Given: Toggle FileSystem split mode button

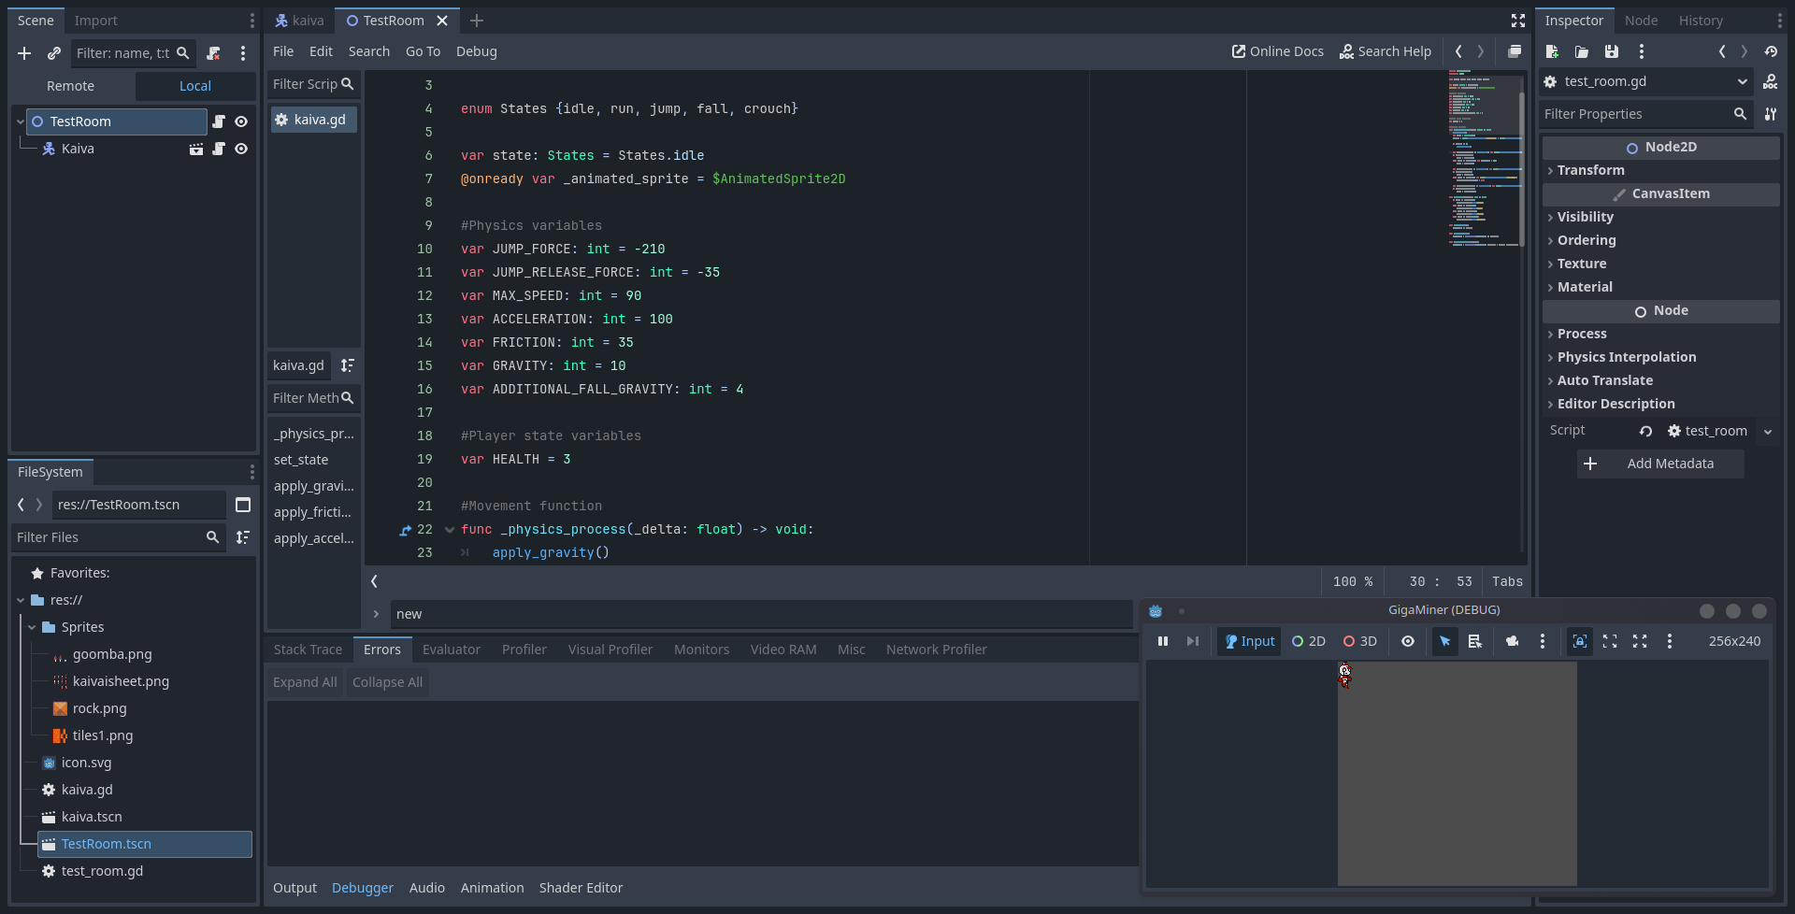Looking at the screenshot, I should (x=243, y=505).
